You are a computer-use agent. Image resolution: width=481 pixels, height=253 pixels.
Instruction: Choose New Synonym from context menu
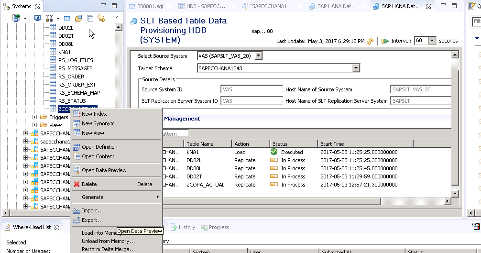point(117,123)
